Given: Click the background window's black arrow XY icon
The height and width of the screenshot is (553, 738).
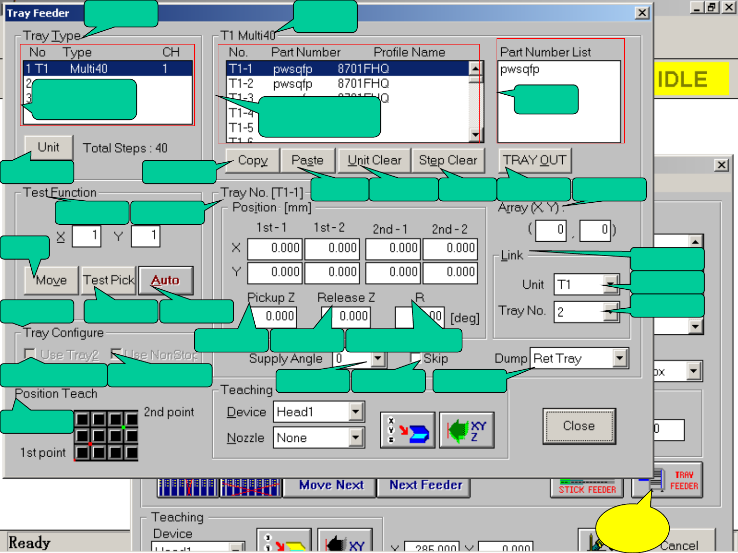Looking at the screenshot, I should [345, 541].
